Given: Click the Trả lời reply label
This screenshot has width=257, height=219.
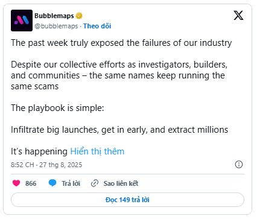Looking at the screenshot, I should (x=71, y=183).
